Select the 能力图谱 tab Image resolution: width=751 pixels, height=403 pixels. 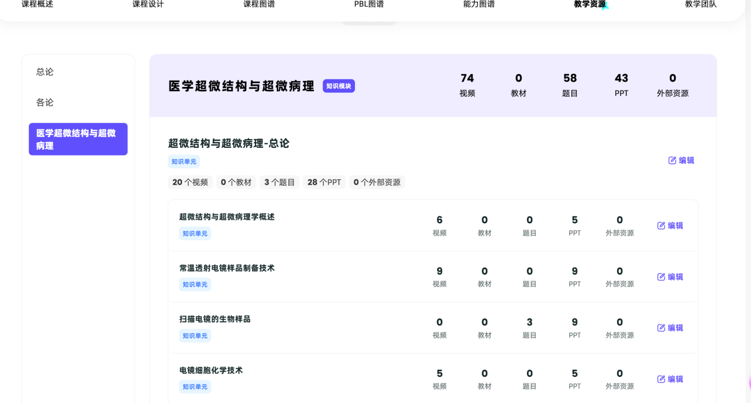[479, 5]
